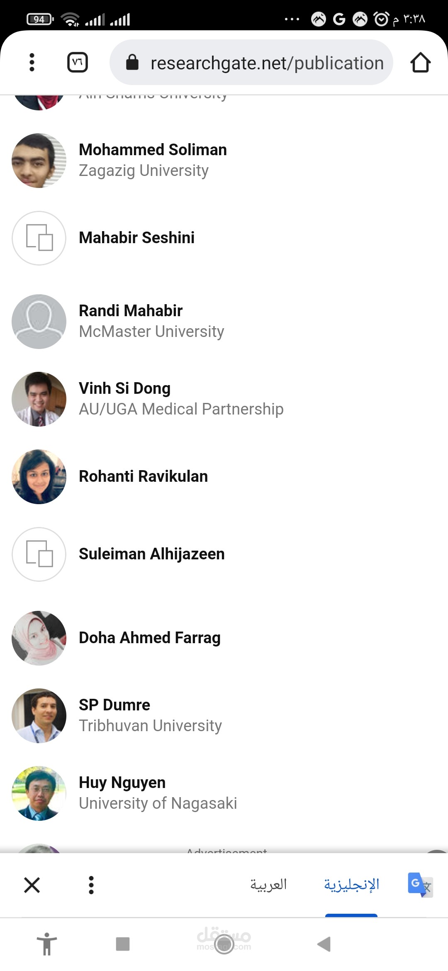The width and height of the screenshot is (448, 971).
Task: Tap Huy Nguyen's profile photo
Action: coord(39,793)
